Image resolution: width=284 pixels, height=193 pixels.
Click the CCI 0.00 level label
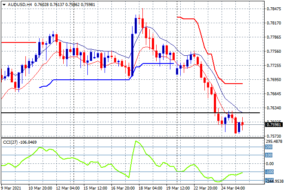(x=270, y=163)
